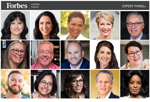Click the bald man in navy blazer
The image size is (150, 102).
75,55
